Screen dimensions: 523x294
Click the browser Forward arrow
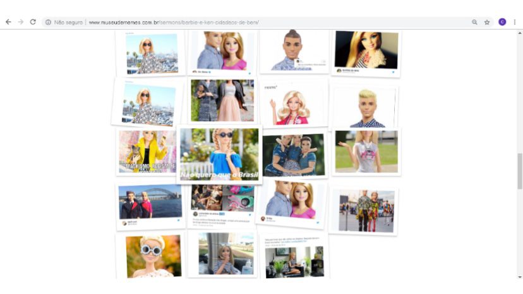coord(21,22)
